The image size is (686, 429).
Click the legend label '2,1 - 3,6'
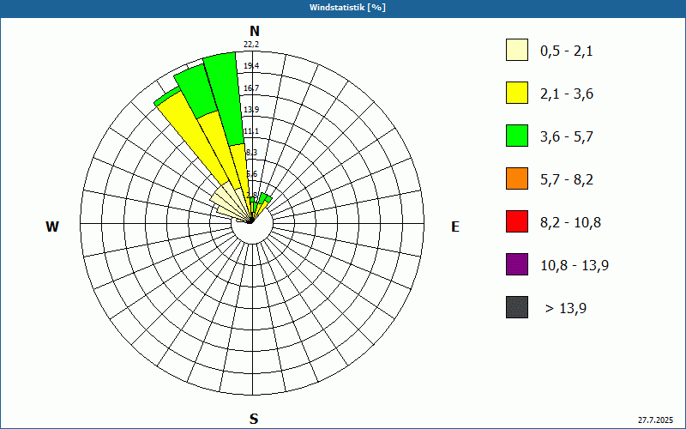pos(567,94)
